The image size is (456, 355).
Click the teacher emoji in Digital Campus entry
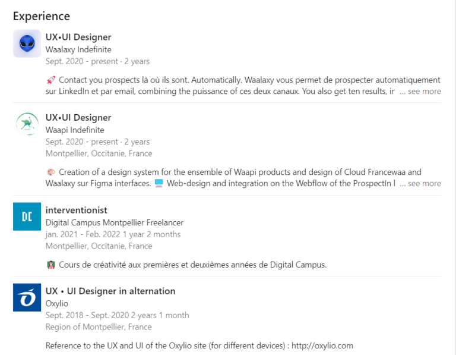point(50,265)
